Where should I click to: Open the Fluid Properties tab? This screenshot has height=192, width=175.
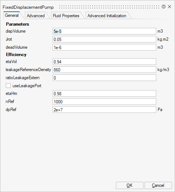(66, 16)
